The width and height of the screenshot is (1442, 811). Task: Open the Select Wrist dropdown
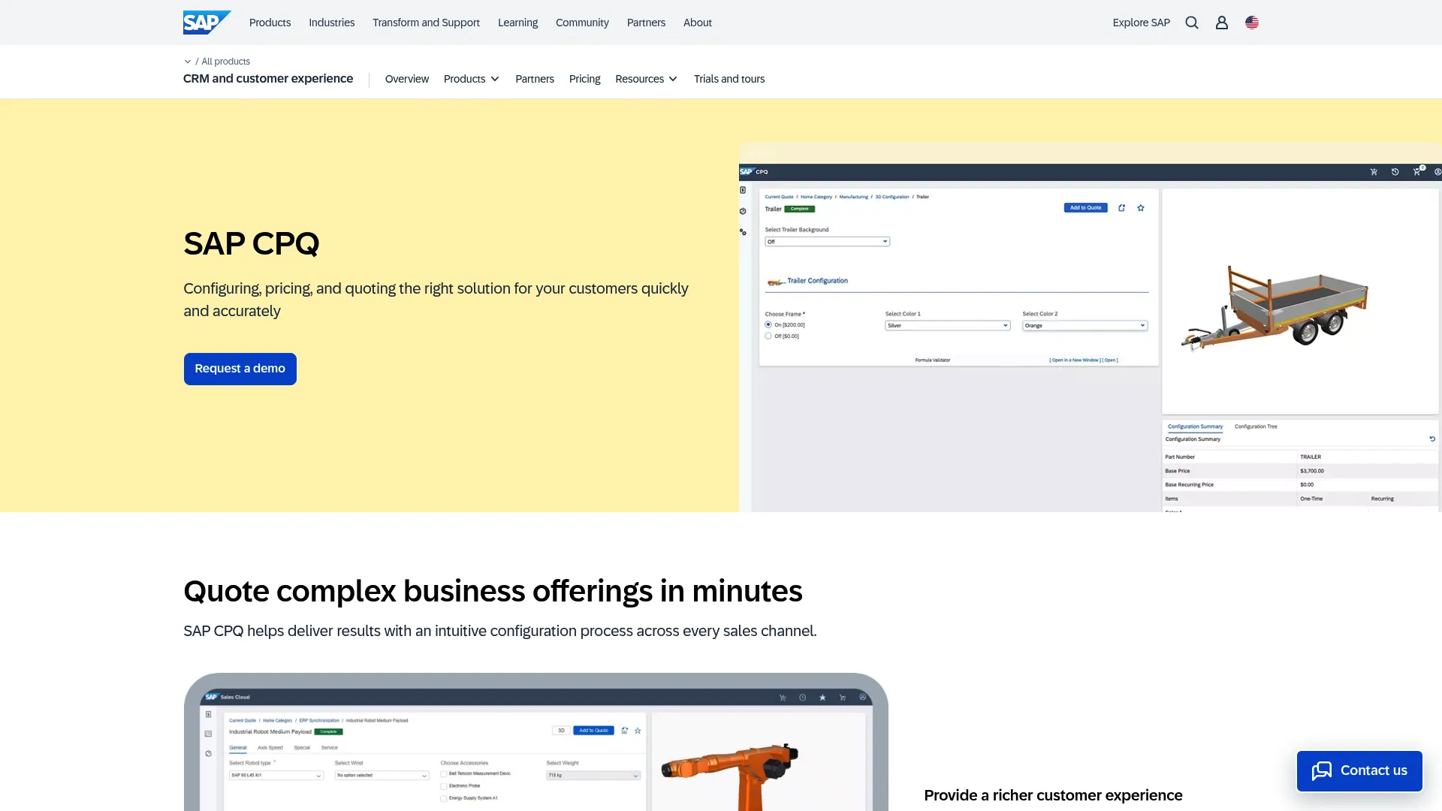coord(382,776)
